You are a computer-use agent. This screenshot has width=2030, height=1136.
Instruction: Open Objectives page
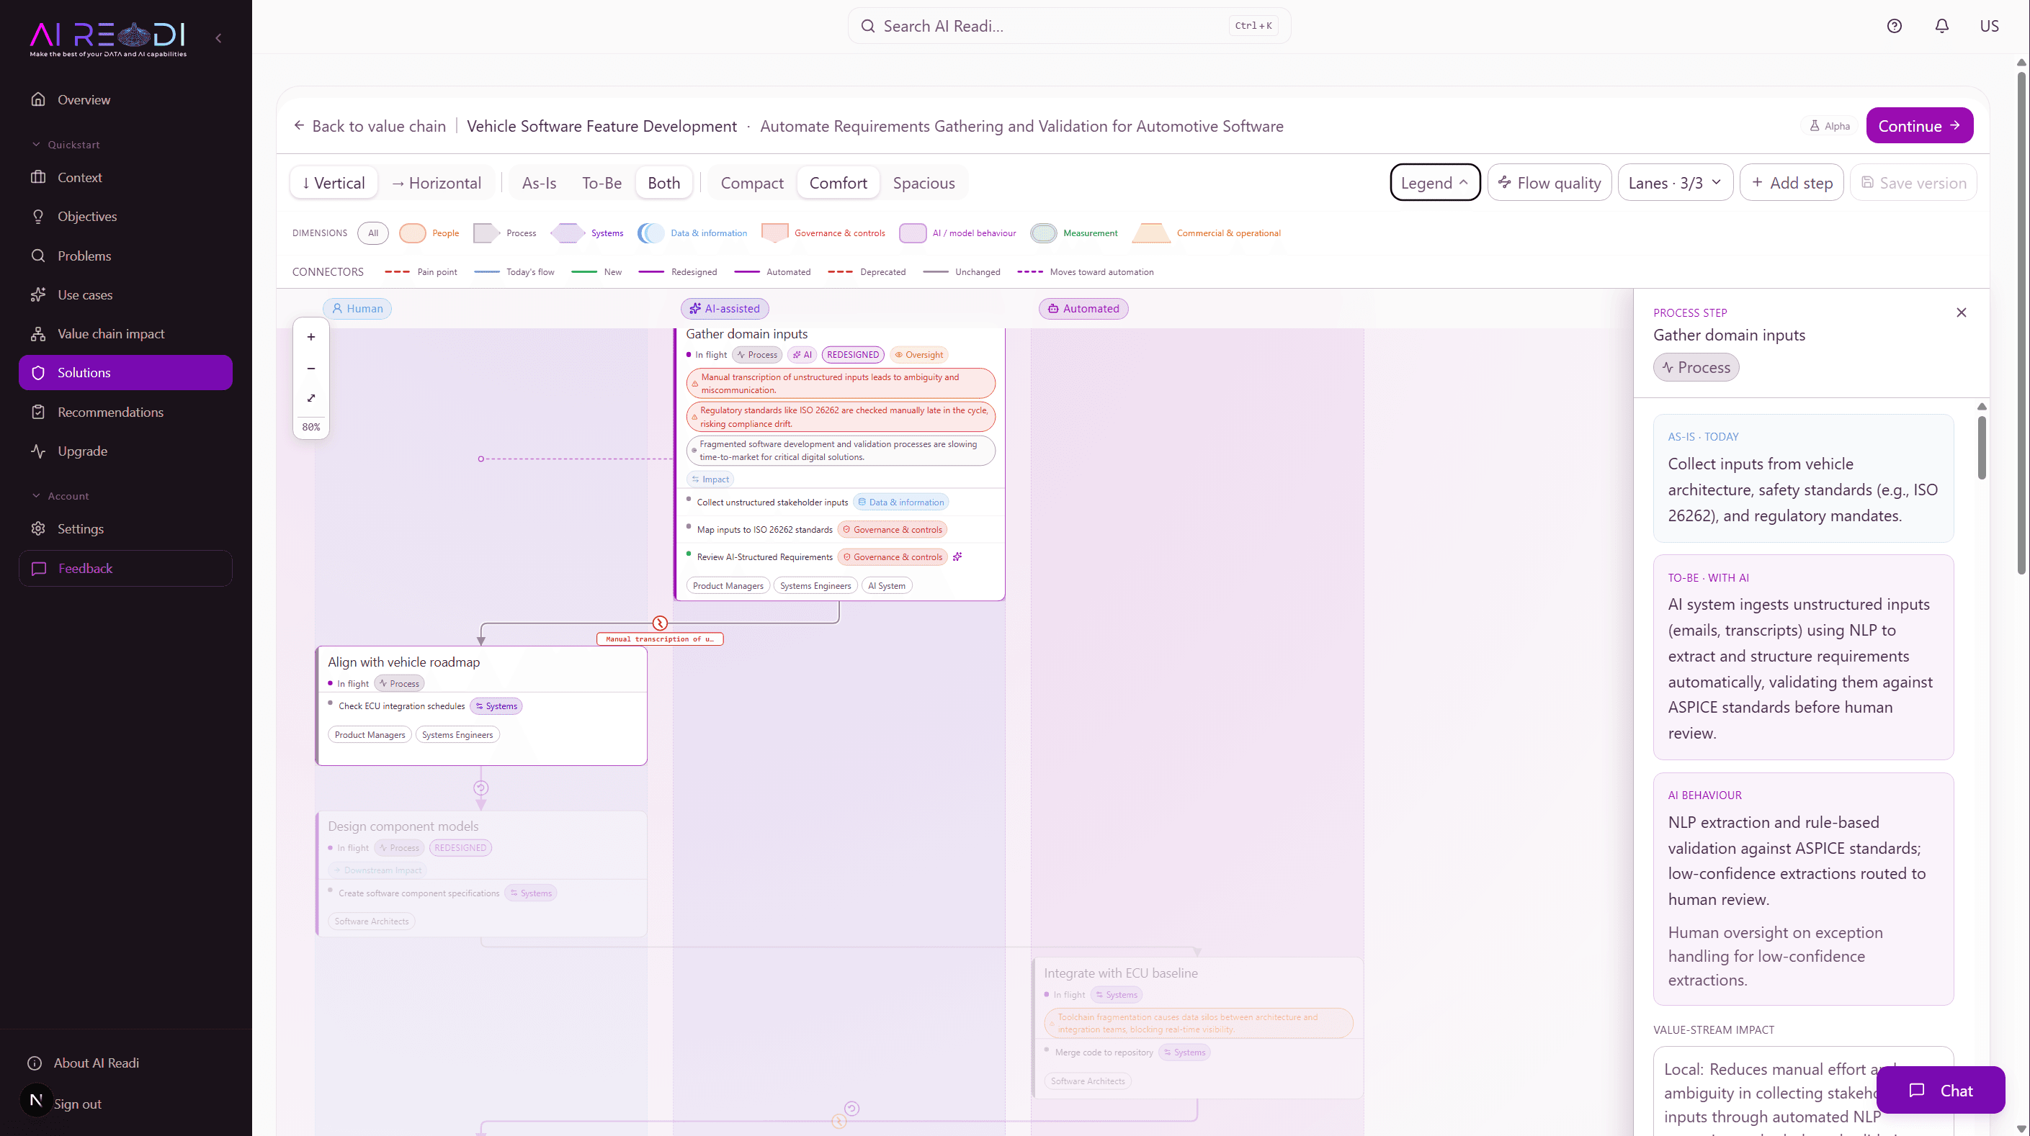tap(125, 216)
